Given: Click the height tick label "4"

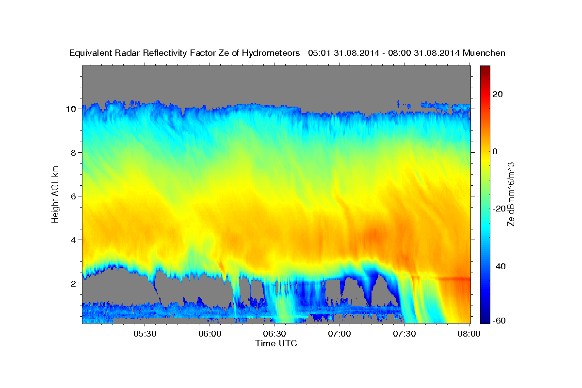Looking at the screenshot, I should (75, 240).
